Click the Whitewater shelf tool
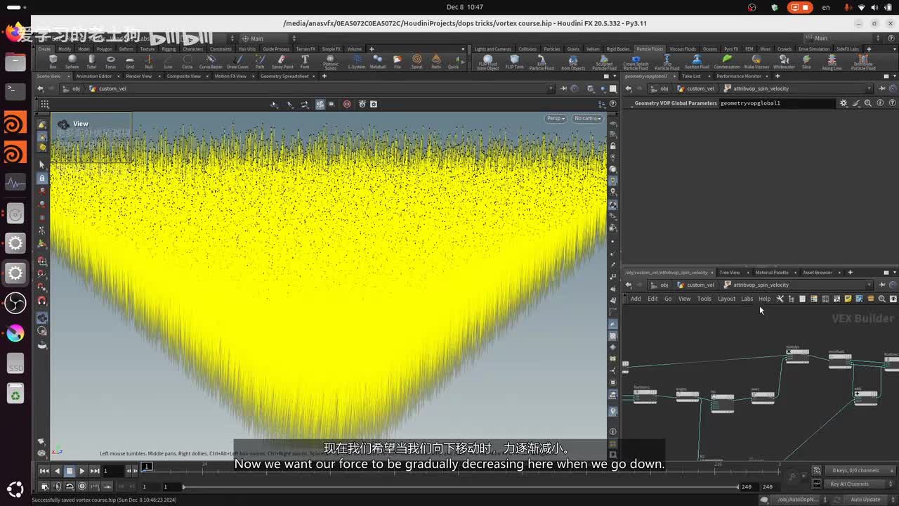The height and width of the screenshot is (506, 899). pos(784,62)
